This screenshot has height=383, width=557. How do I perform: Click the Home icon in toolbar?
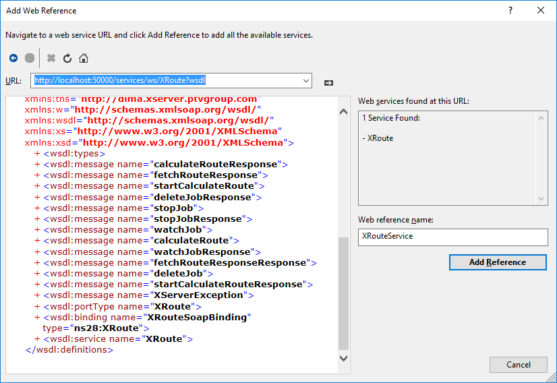tap(84, 58)
